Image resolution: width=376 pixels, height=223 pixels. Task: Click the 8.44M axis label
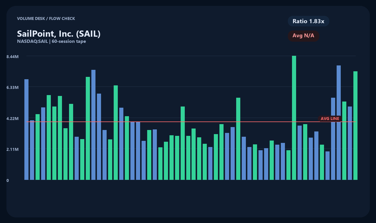(x=13, y=56)
